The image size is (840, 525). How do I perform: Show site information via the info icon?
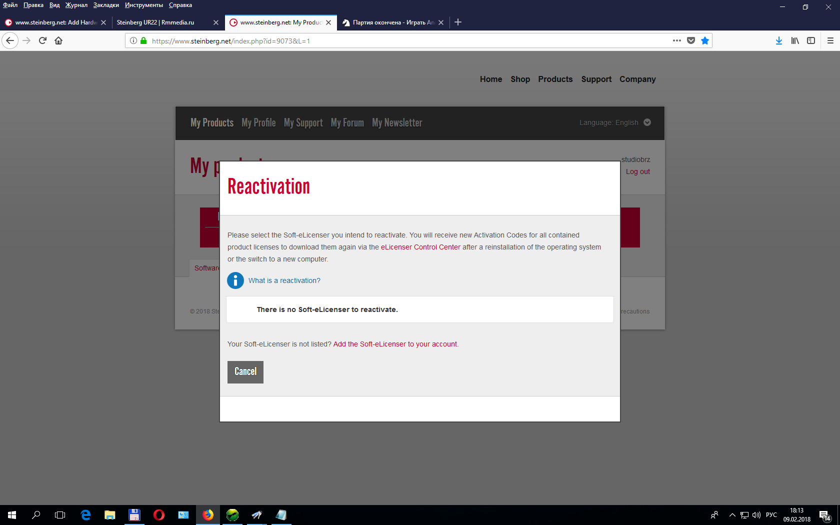[133, 40]
